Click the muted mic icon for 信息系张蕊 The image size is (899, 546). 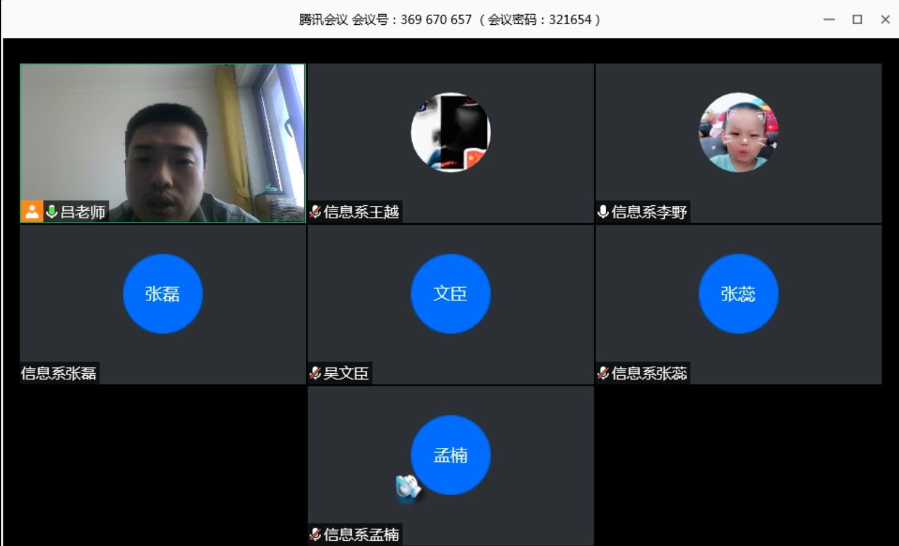tap(603, 373)
